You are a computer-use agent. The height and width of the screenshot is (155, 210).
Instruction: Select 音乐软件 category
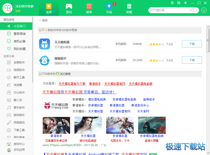[16, 107]
